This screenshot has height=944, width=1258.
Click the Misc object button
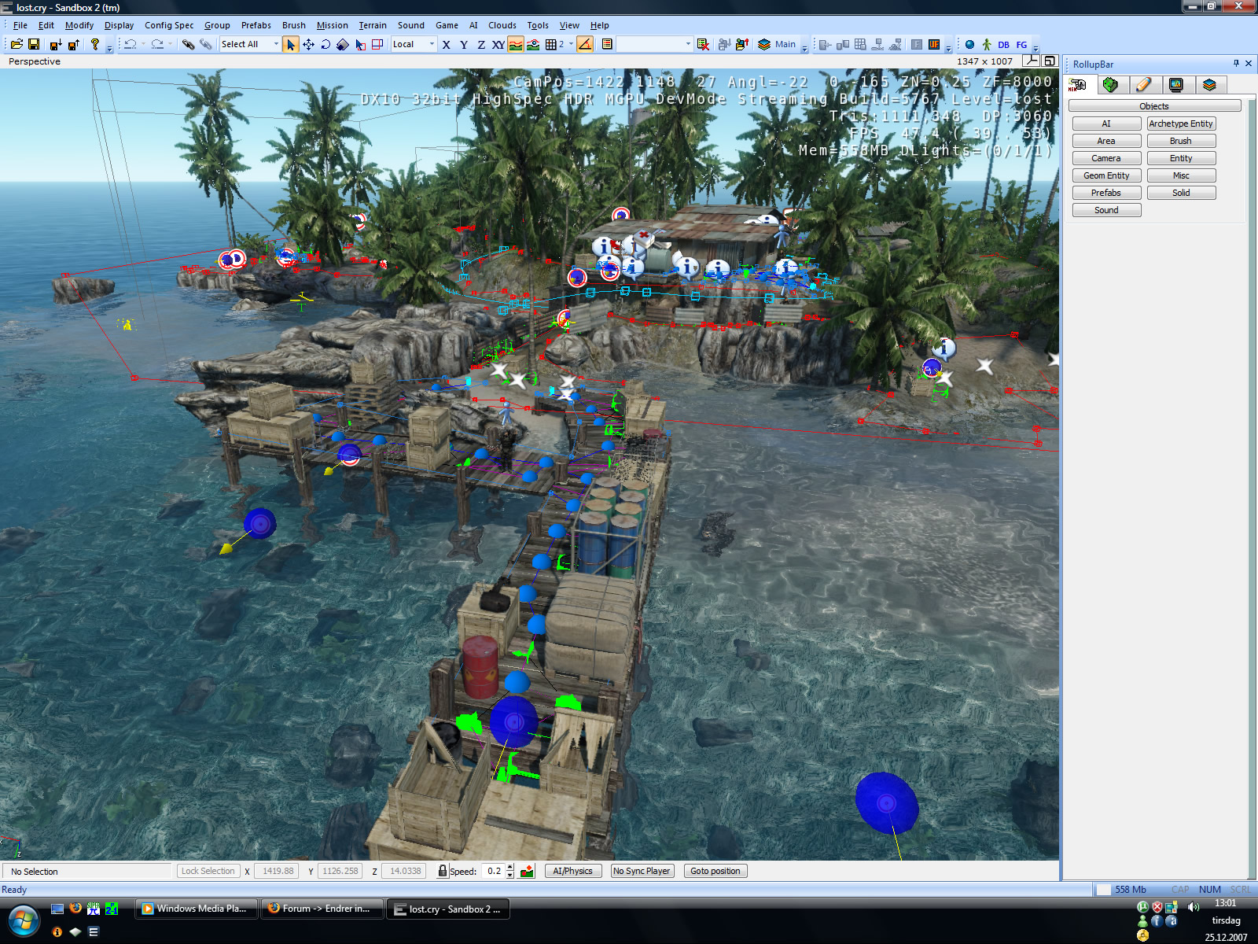click(x=1181, y=175)
